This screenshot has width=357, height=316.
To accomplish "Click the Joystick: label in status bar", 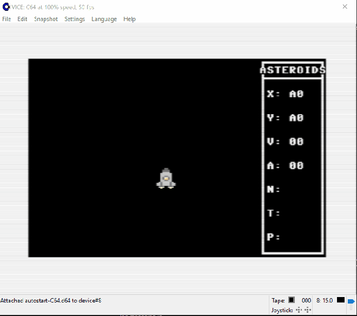I will (x=282, y=310).
